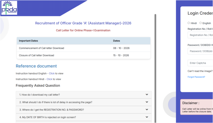This screenshot has height=123, width=213.
Task: Click the 'Frequently Asked Question' heading
Action: click(38, 86)
